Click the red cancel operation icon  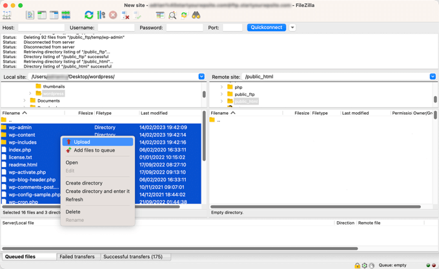point(113,15)
